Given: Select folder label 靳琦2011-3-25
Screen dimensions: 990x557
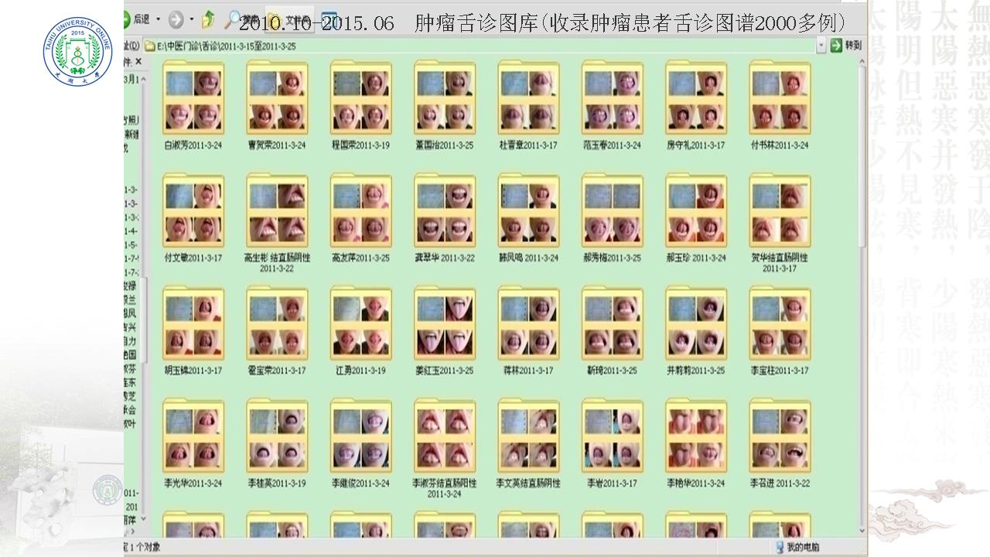Looking at the screenshot, I should (x=612, y=371).
